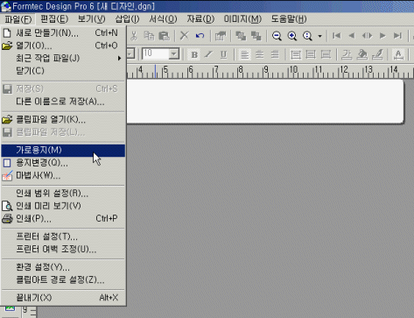Viewport: 414px width, 318px height.
Task: Go to the last label page
Action: [x=397, y=36]
